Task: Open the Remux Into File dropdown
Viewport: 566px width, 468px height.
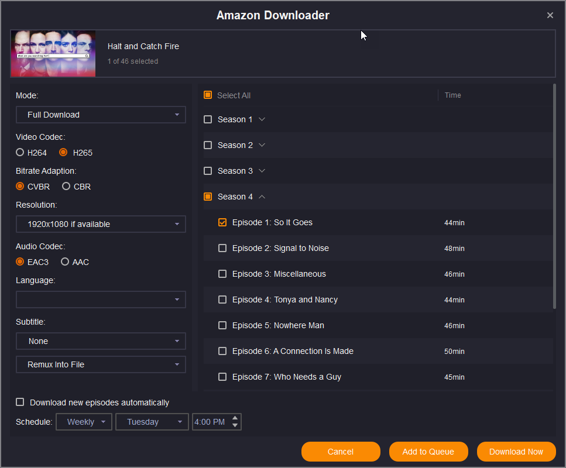Action: [x=101, y=364]
